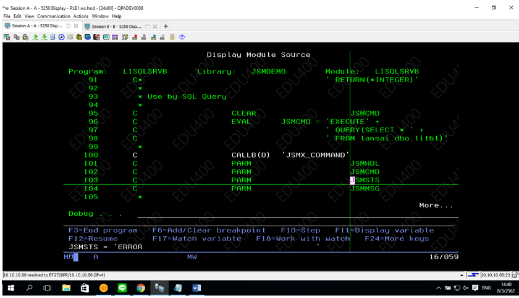Open the File menu
The width and height of the screenshot is (519, 298).
point(7,16)
